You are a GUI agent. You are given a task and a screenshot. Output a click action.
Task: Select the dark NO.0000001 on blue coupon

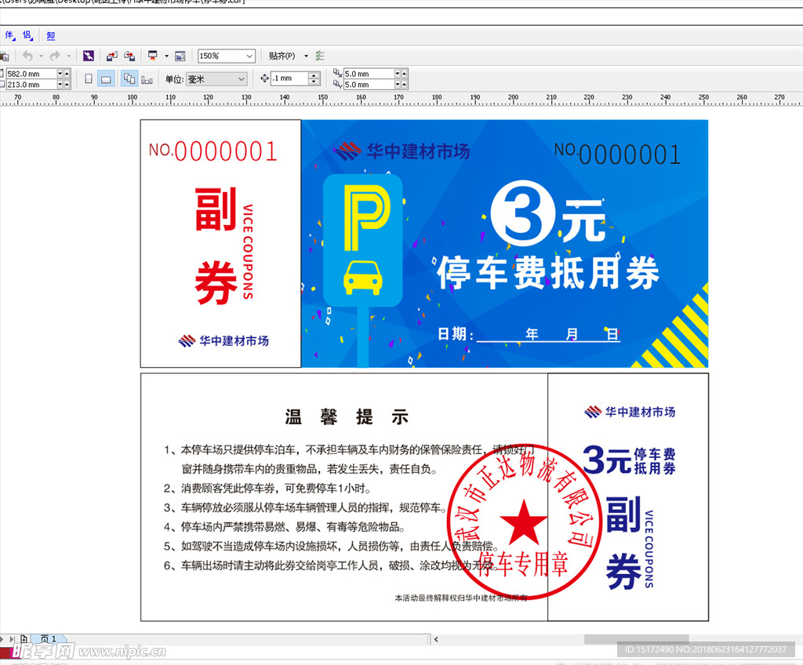pyautogui.click(x=618, y=154)
